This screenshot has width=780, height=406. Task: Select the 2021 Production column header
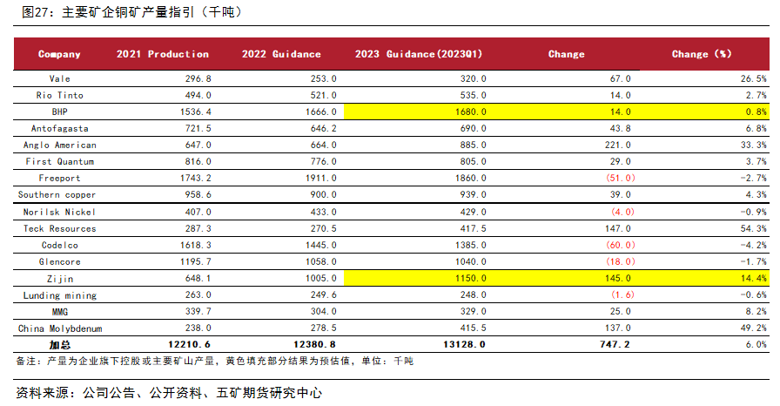coord(163,54)
